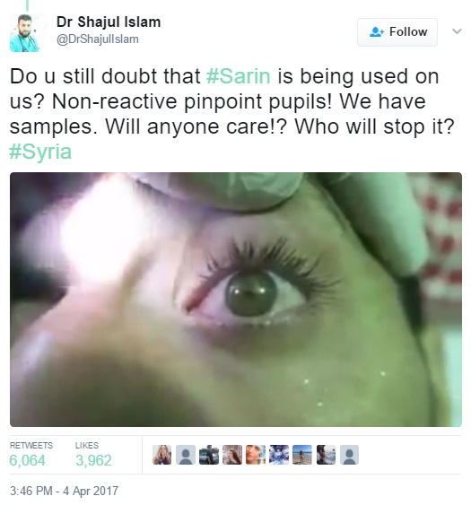Click the eighth liker avatar
This screenshot has width=471, height=505.
[326, 455]
